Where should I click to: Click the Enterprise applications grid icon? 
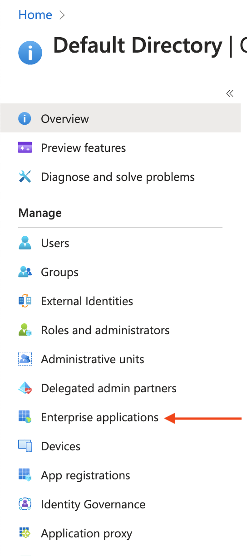click(25, 417)
